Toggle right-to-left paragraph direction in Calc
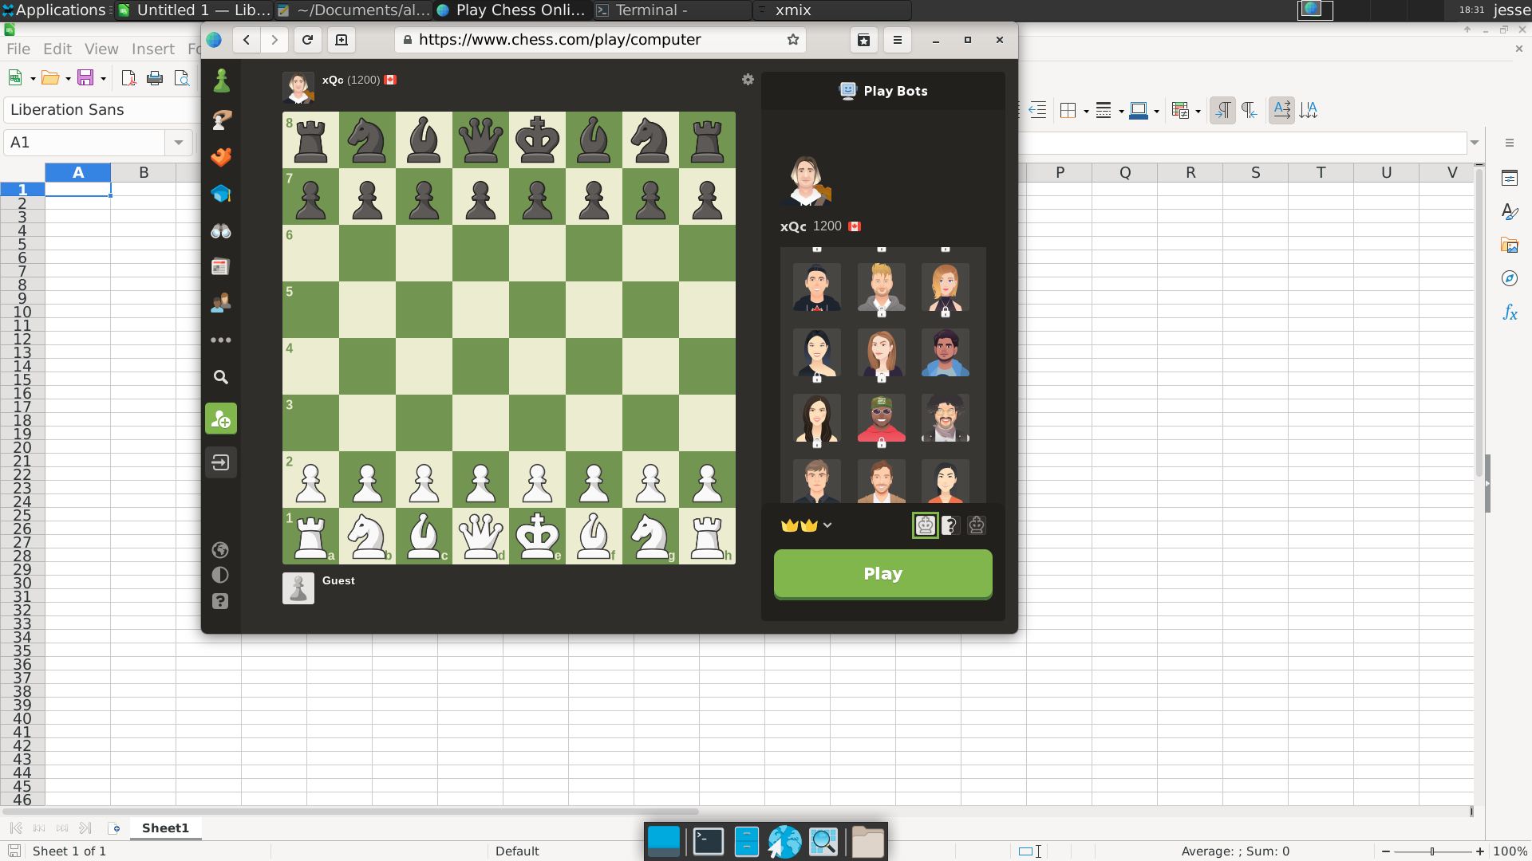Screen dimensions: 1532x861 pyautogui.click(x=1250, y=110)
